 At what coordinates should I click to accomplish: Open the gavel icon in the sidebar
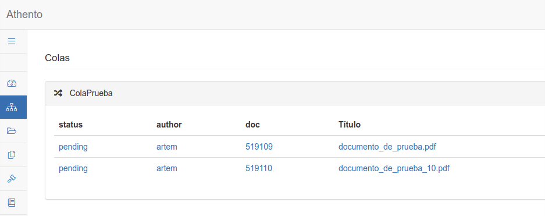coord(12,179)
